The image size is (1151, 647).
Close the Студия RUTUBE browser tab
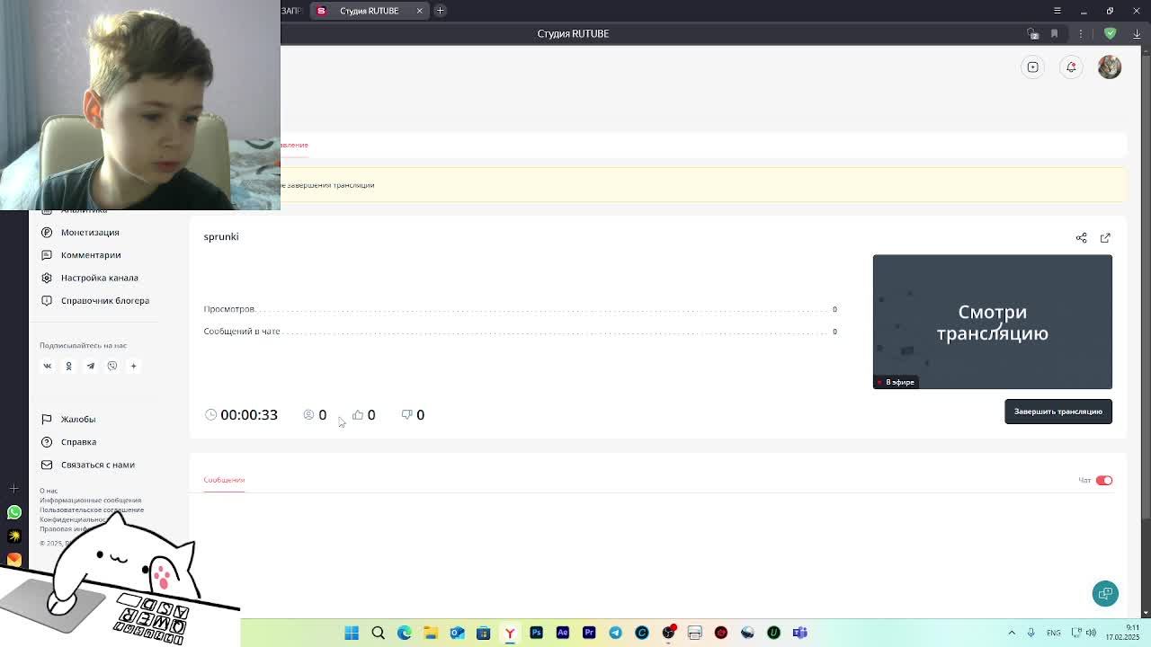pos(419,11)
